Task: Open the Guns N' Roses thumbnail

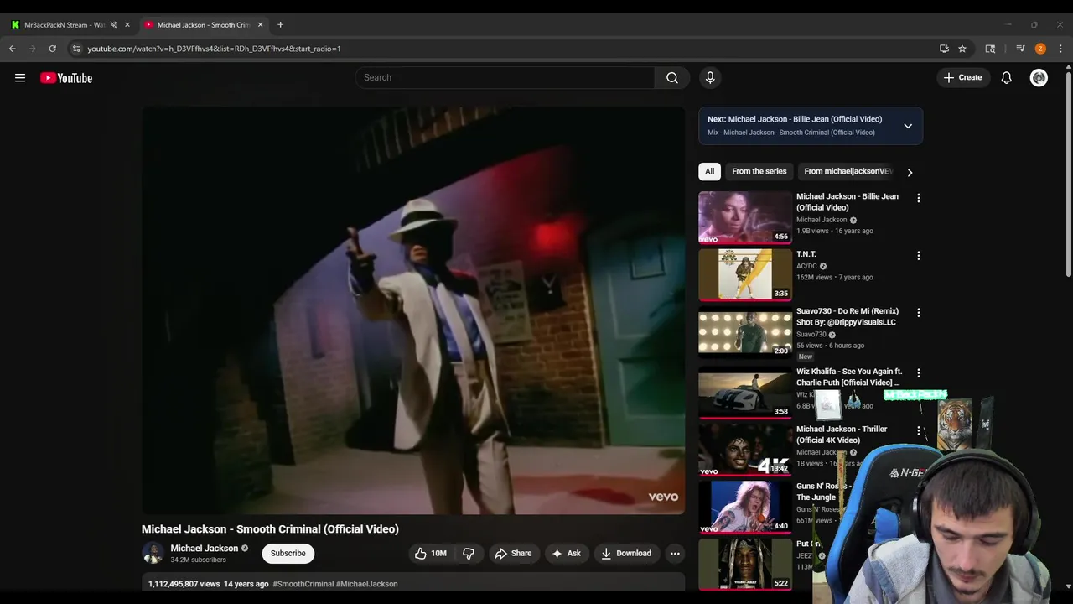Action: pyautogui.click(x=745, y=508)
